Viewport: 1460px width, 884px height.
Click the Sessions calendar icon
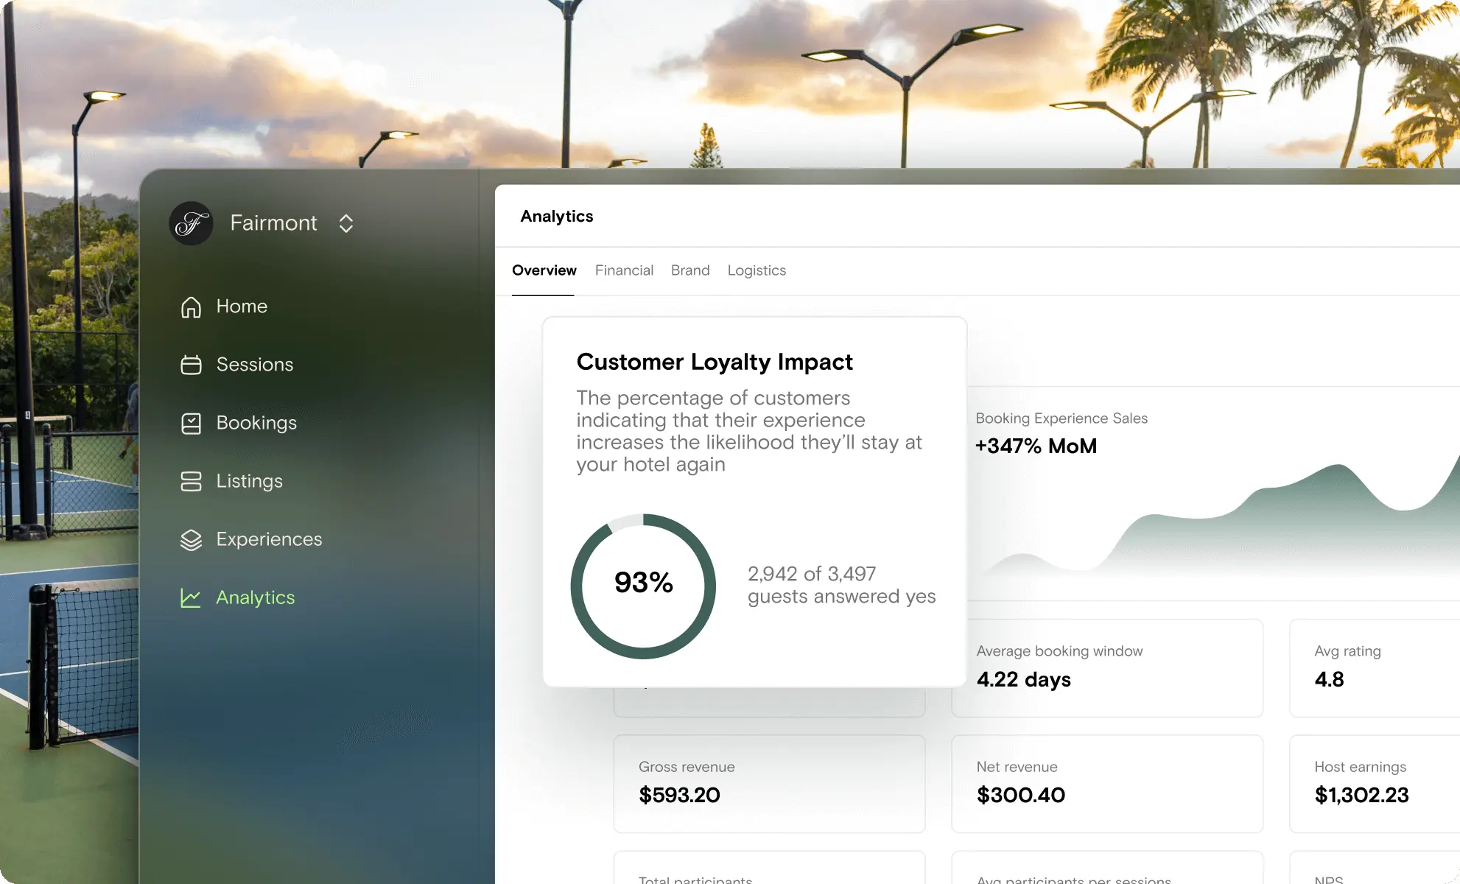coord(191,365)
